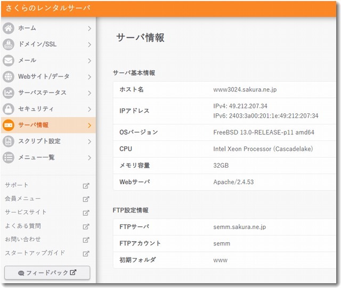Screen dimensions: 341x288
Task: Click the スクリプト設定 document icon
Action: coord(9,141)
